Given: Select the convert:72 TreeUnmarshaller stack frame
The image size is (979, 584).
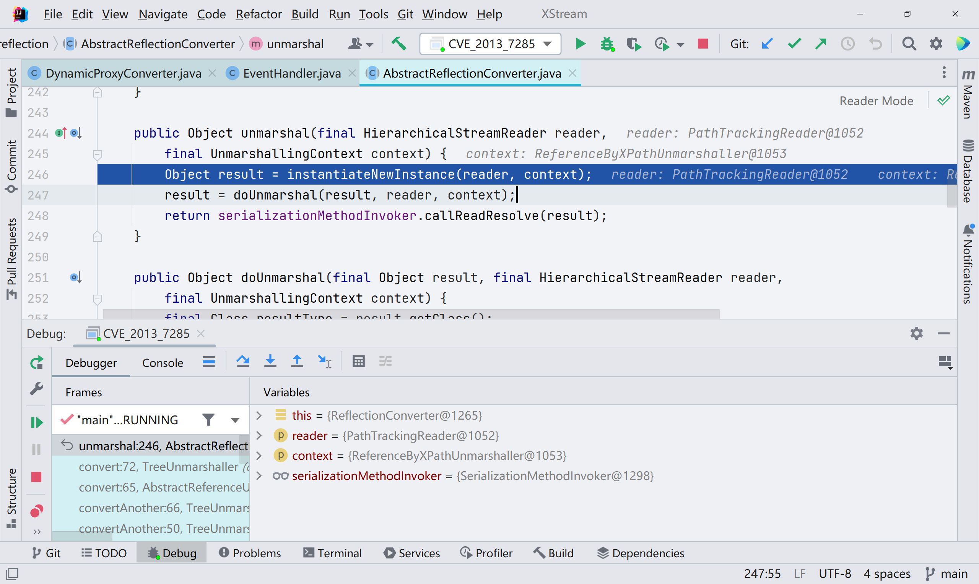Looking at the screenshot, I should (158, 467).
